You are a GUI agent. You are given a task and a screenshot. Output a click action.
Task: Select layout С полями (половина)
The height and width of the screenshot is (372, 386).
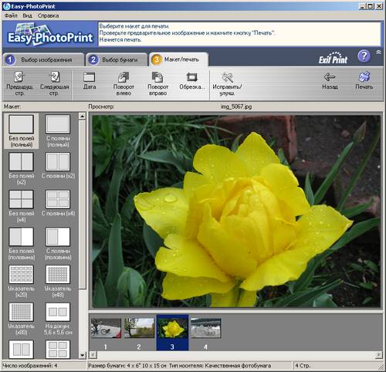[x=58, y=243]
